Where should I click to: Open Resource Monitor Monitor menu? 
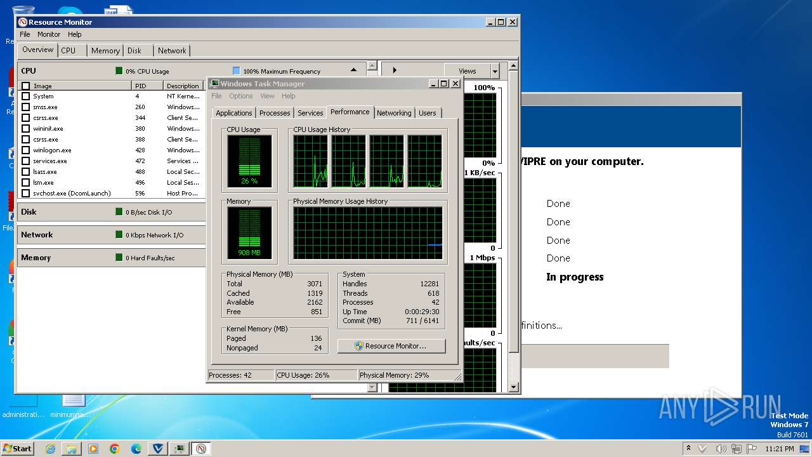(49, 34)
